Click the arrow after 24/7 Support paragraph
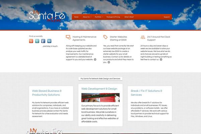This screenshot has width=201, height=134. click(x=161, y=60)
